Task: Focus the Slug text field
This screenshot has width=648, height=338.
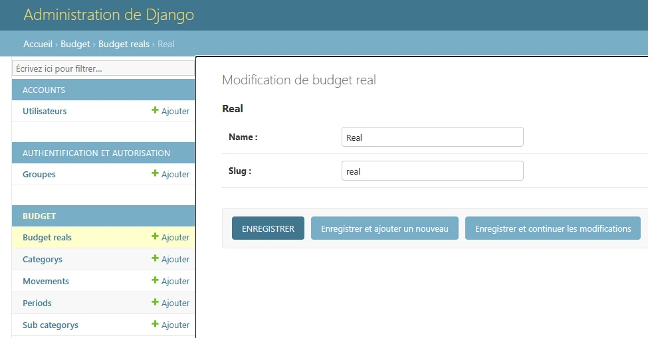Action: (432, 171)
